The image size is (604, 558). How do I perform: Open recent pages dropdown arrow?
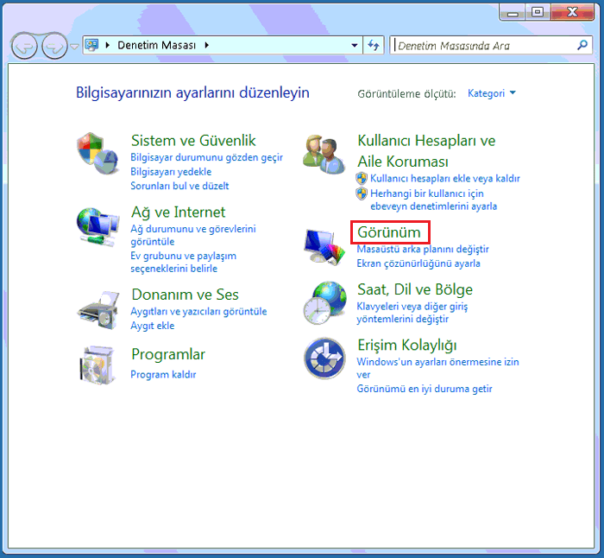(74, 47)
